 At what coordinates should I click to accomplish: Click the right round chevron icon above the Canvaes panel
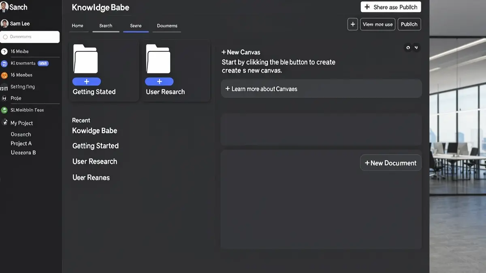(416, 48)
